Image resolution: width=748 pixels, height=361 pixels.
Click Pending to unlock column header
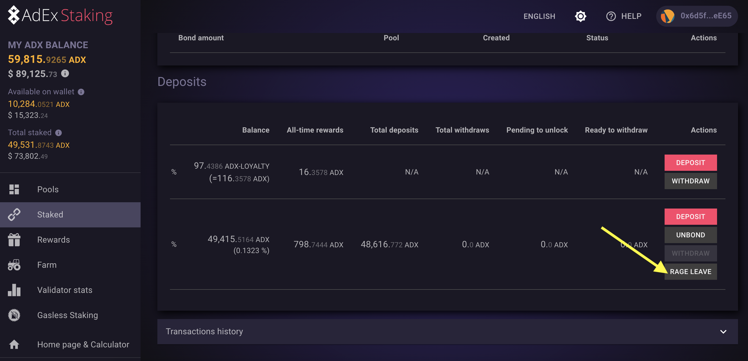click(x=537, y=130)
